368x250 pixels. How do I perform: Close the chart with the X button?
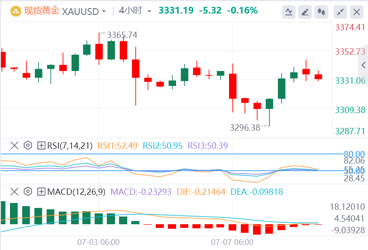coord(357,11)
